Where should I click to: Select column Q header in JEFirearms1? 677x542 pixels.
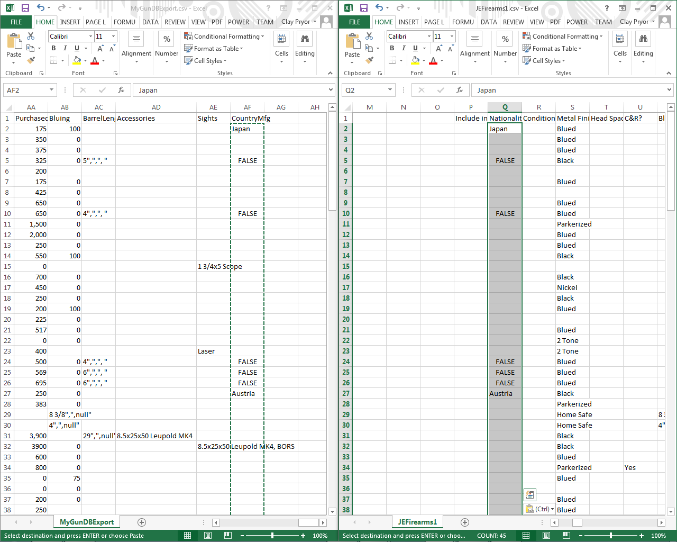505,107
